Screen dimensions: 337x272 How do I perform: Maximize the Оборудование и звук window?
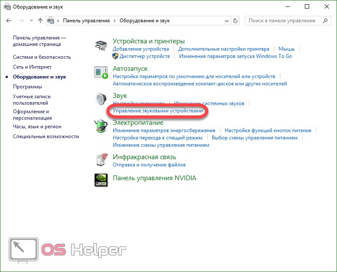point(307,7)
